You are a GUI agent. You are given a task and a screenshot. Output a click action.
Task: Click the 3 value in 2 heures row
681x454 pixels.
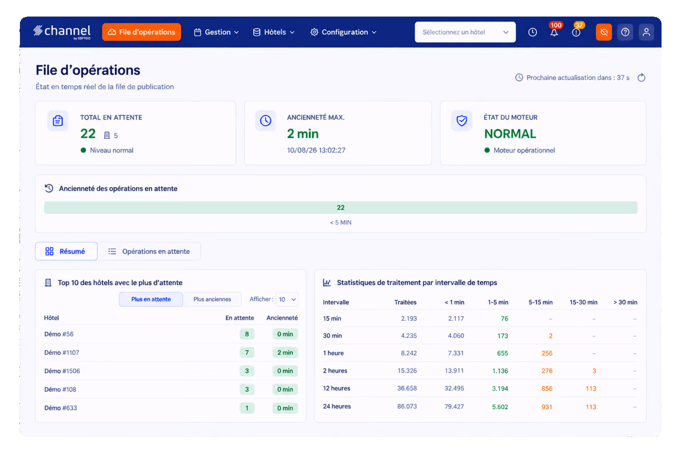pyautogui.click(x=594, y=371)
